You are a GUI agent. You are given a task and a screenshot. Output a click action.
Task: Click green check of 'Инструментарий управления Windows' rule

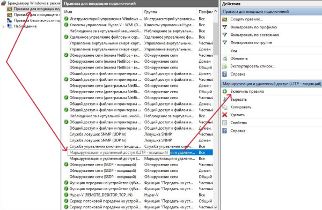(66, 19)
